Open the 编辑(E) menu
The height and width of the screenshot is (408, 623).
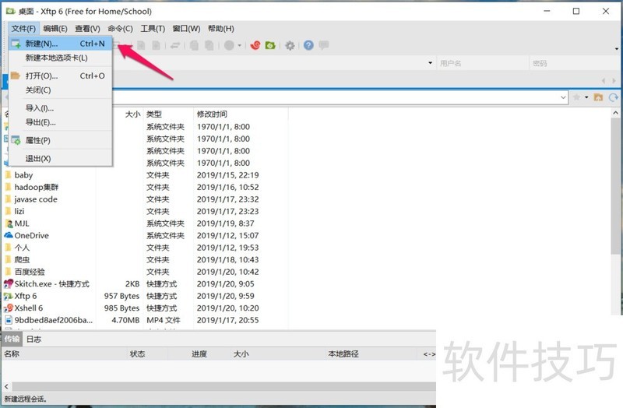click(55, 29)
